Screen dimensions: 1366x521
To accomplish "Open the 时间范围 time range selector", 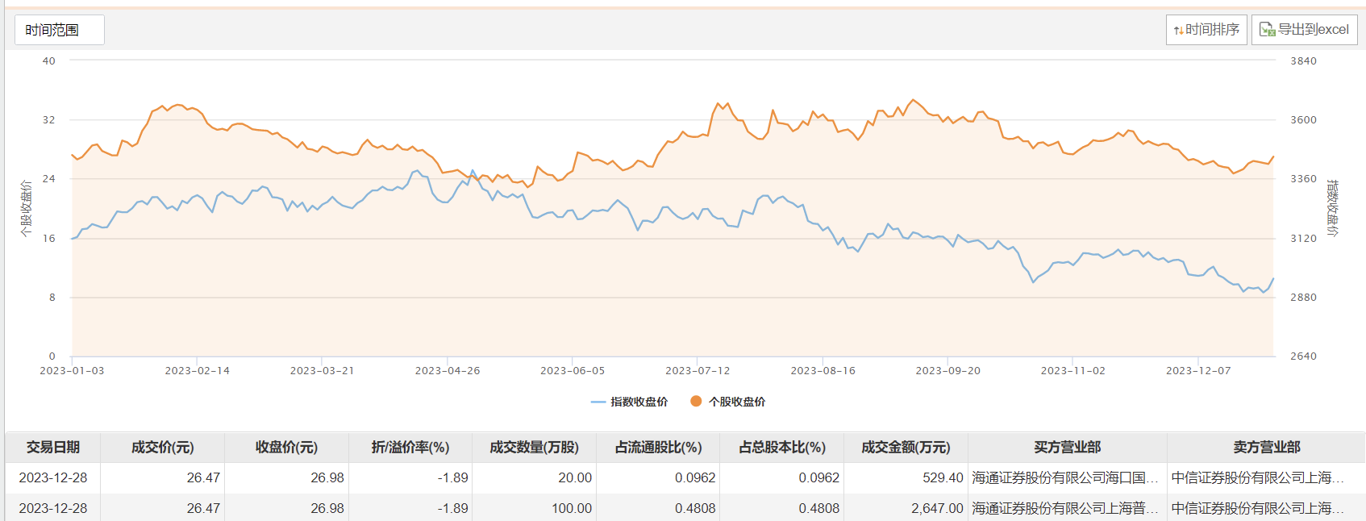I will (59, 30).
